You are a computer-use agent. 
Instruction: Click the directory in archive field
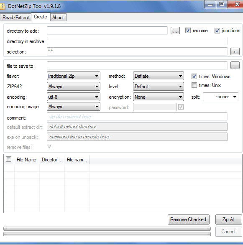click(137, 41)
